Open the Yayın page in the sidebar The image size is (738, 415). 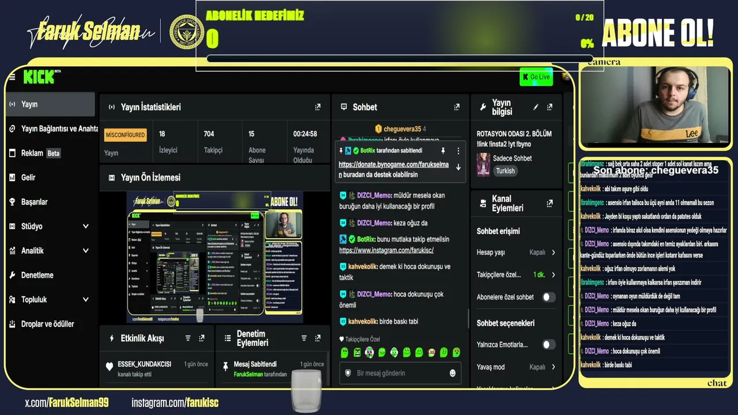[x=51, y=104]
